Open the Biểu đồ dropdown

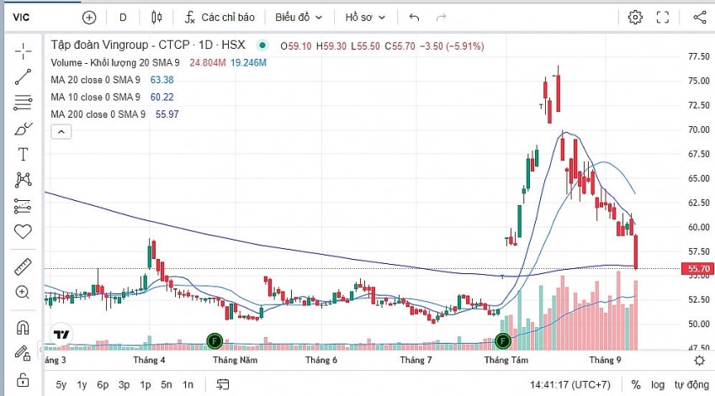pyautogui.click(x=299, y=18)
